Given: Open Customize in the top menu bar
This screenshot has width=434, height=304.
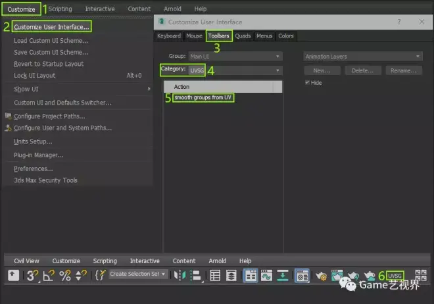Looking at the screenshot, I should [21, 9].
